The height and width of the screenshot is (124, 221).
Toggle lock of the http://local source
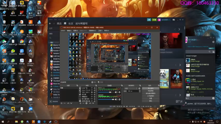94,90
